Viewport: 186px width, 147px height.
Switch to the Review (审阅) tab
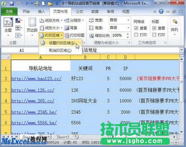pos(110,12)
